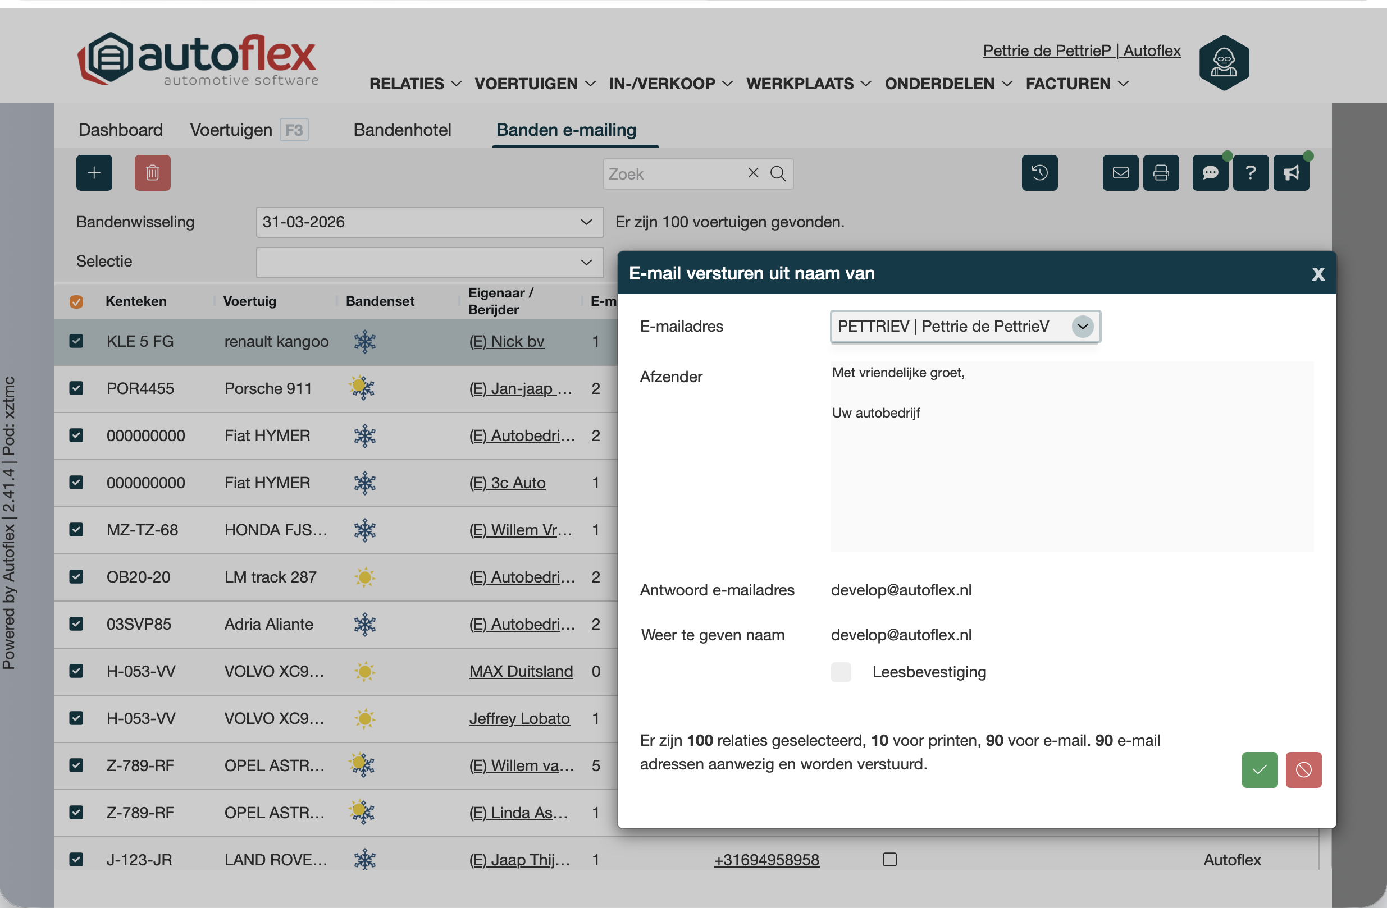Enable the Leesbevestiging checkbox
This screenshot has width=1387, height=908.
tap(841, 672)
